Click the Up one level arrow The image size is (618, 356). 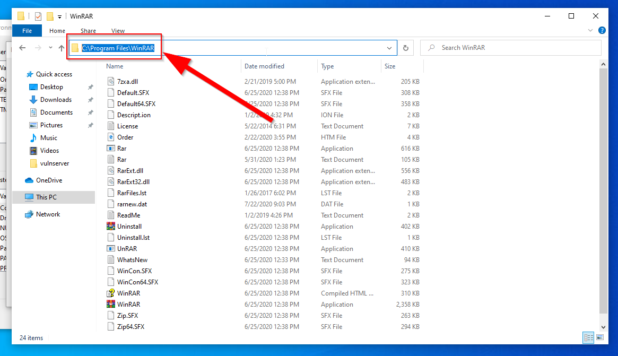(x=62, y=48)
